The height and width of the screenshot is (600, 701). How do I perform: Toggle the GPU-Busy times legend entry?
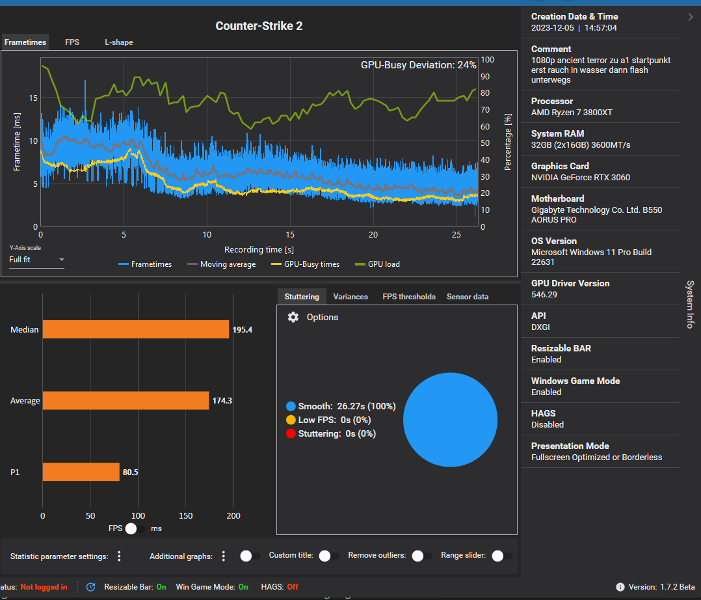(x=306, y=264)
